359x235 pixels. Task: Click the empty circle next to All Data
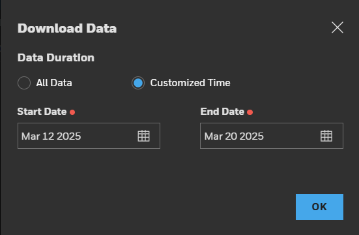(x=24, y=83)
